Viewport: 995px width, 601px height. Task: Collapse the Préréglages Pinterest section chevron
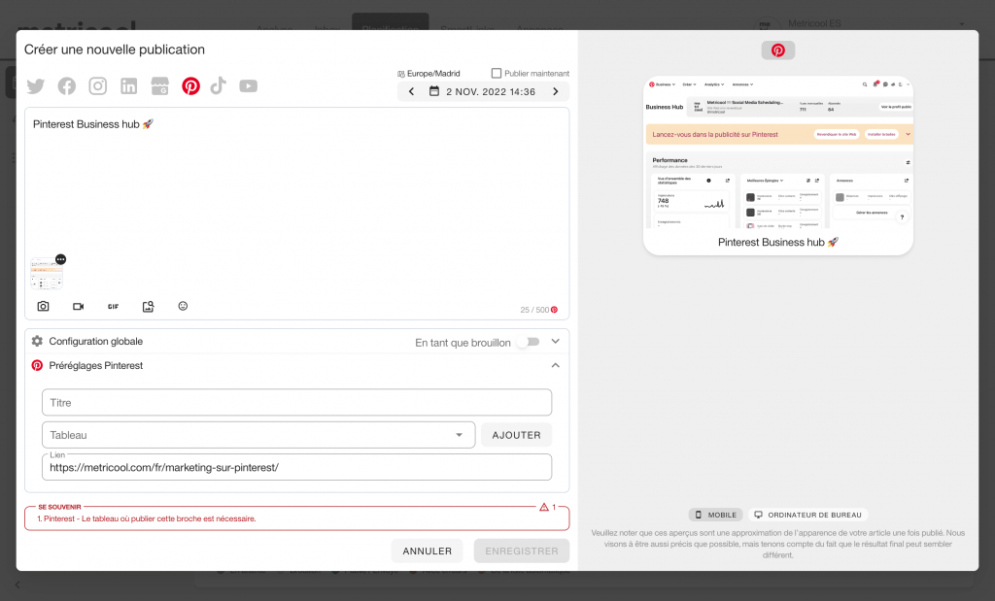coord(555,365)
